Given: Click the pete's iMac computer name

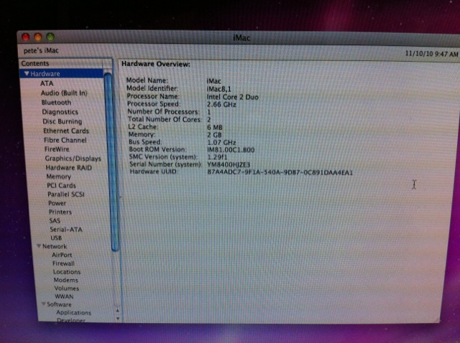Looking at the screenshot, I should click(x=41, y=51).
